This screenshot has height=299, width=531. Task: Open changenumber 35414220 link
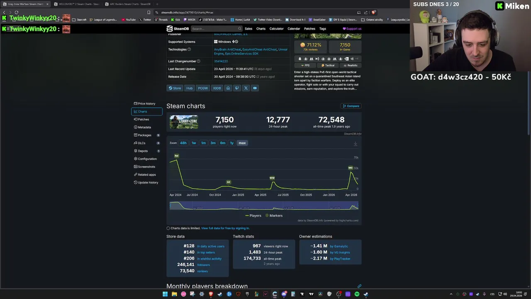click(221, 61)
